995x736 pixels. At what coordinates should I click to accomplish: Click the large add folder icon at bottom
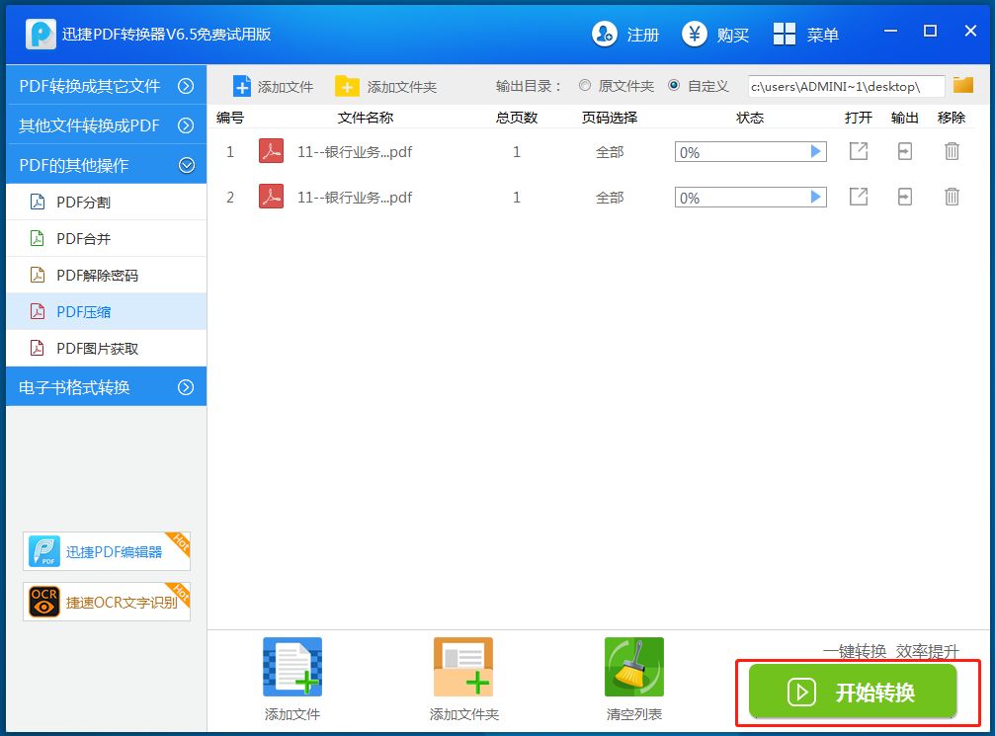462,668
